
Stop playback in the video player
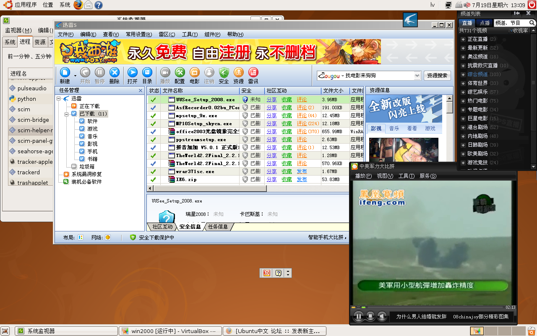point(370,316)
